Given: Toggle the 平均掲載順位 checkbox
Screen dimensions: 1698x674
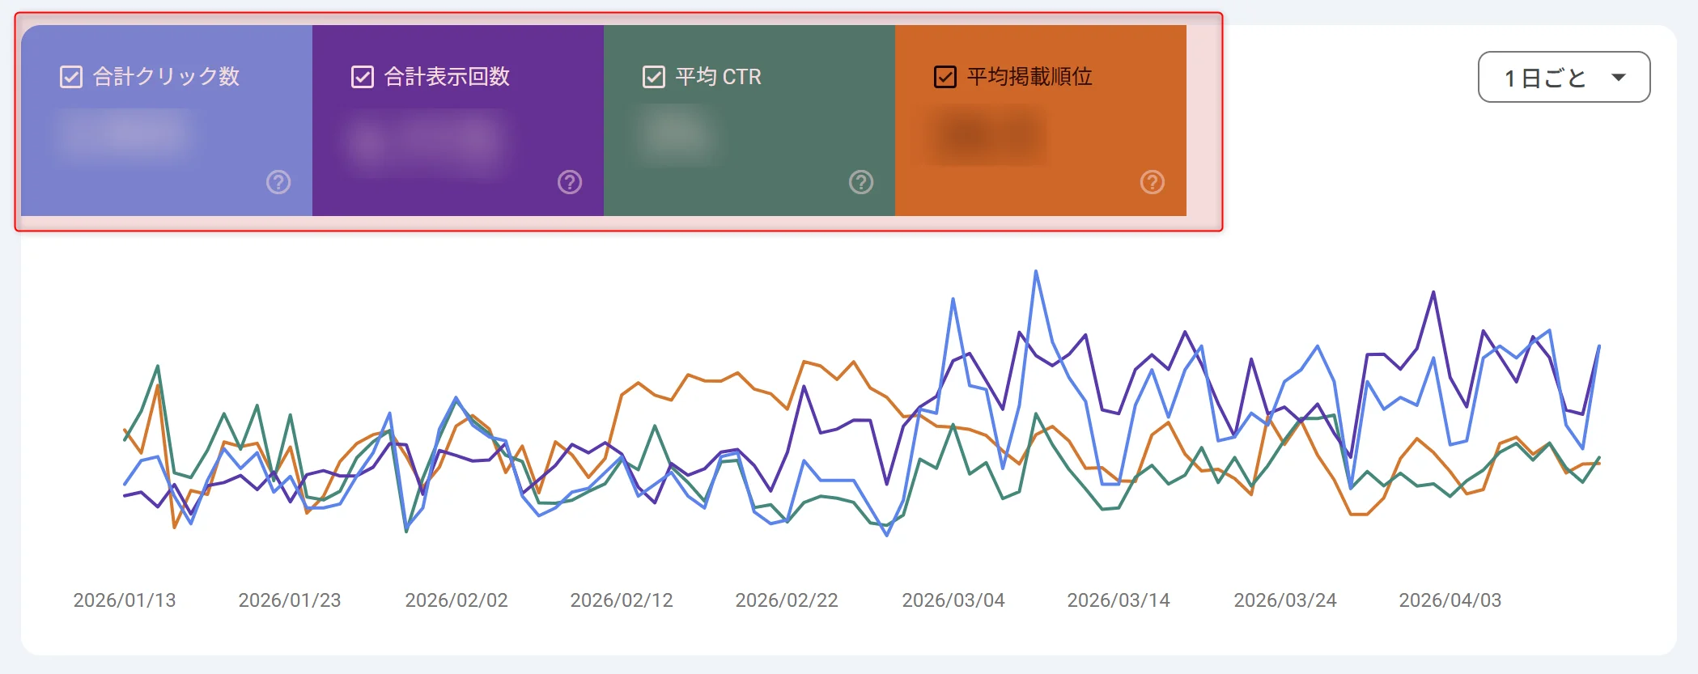Looking at the screenshot, I should coord(945,77).
